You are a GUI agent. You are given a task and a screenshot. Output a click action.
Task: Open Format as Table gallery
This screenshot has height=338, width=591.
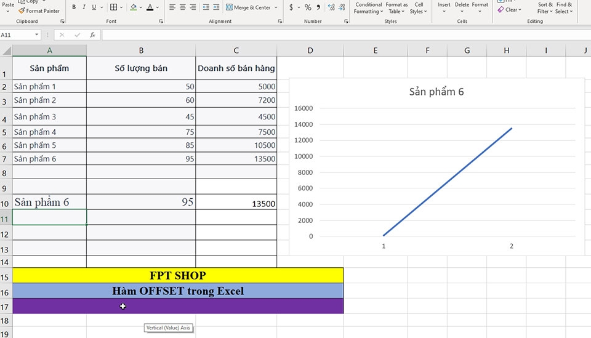click(396, 7)
